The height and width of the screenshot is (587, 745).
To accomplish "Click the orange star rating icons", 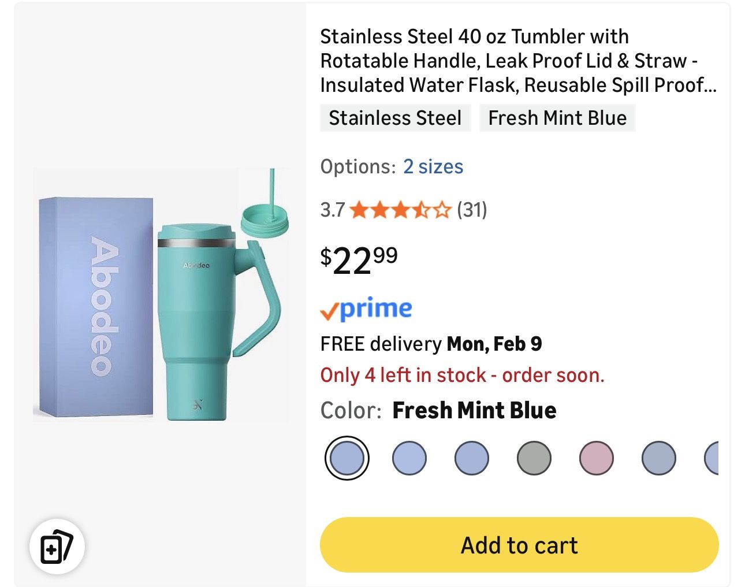I will (x=400, y=210).
